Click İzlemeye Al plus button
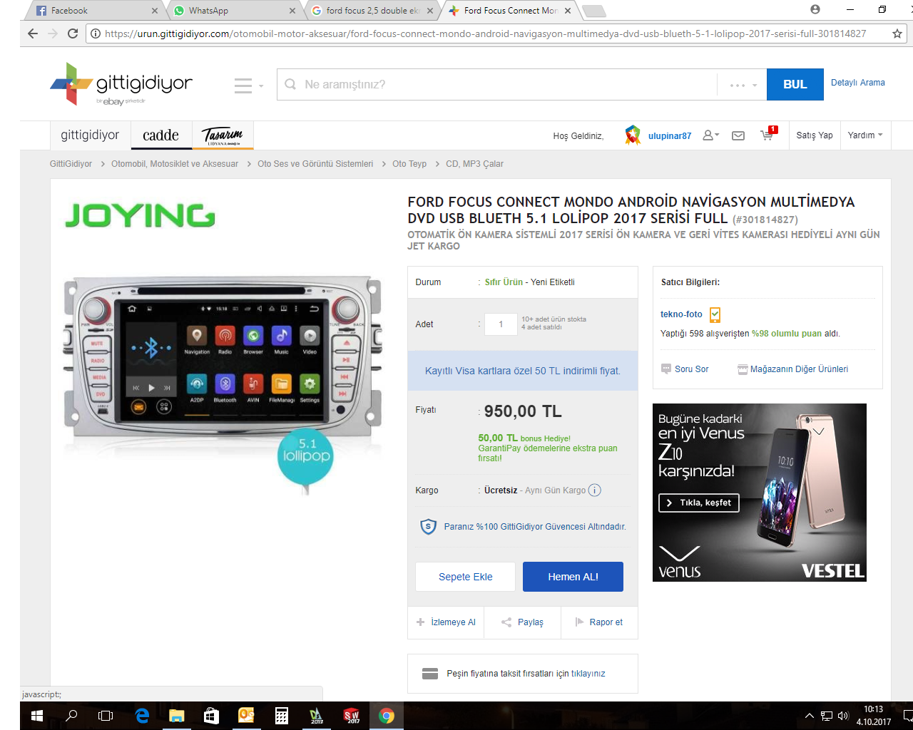 pos(446,622)
